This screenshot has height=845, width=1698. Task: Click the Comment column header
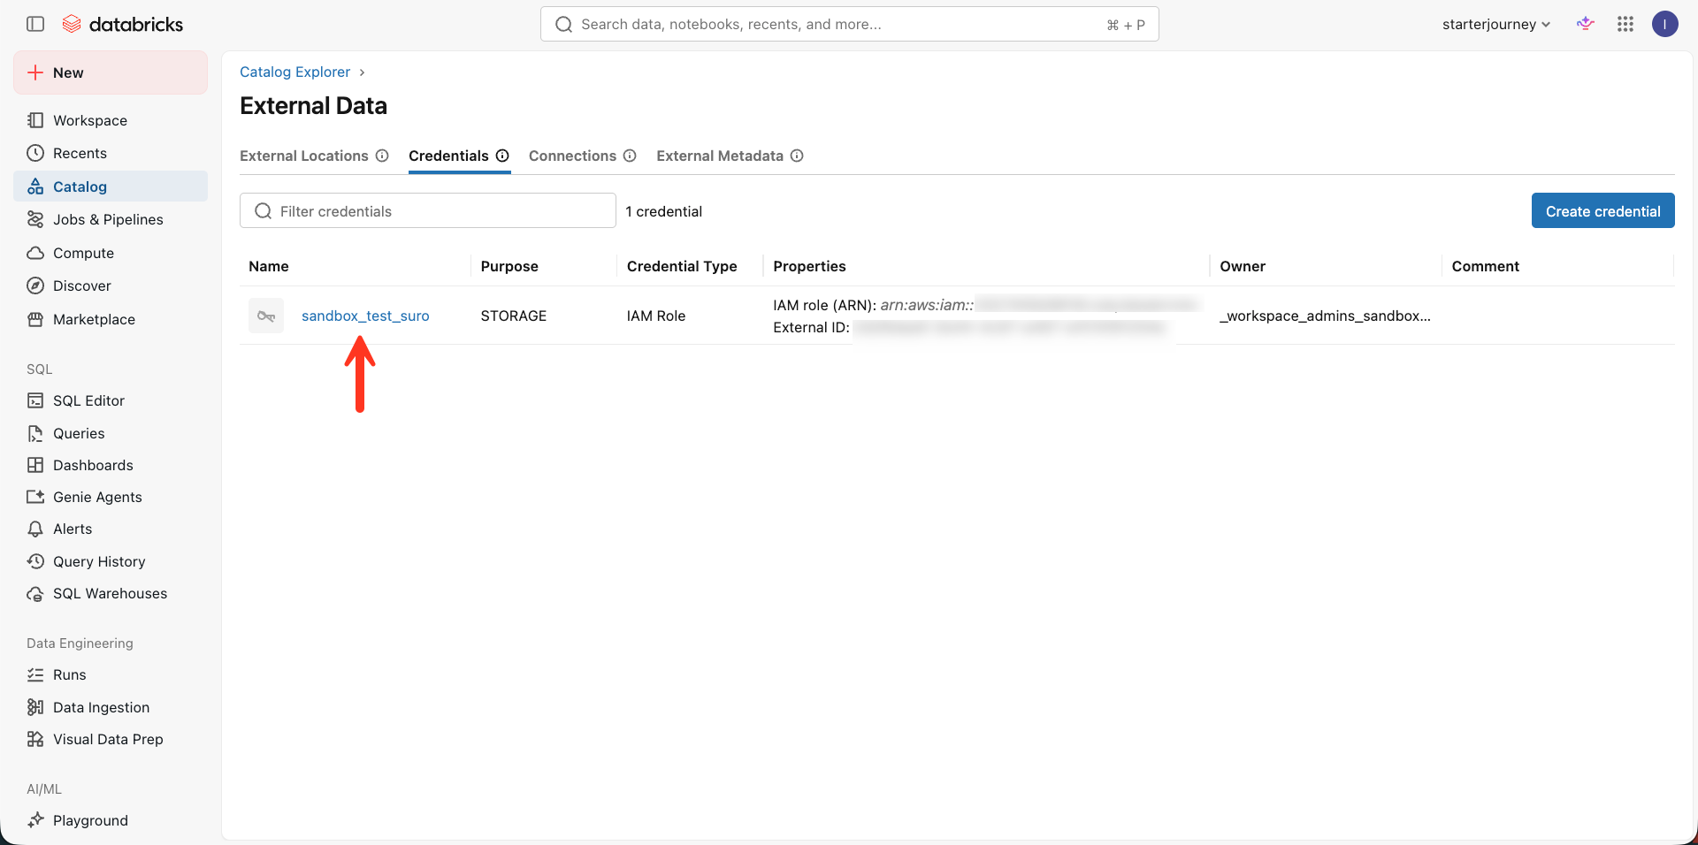1486,266
